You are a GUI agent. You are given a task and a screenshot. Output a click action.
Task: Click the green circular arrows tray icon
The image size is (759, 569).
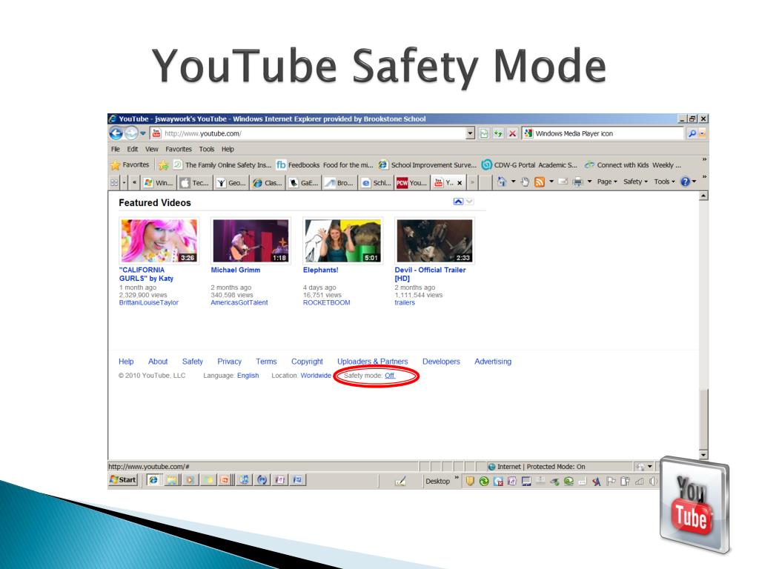483,481
